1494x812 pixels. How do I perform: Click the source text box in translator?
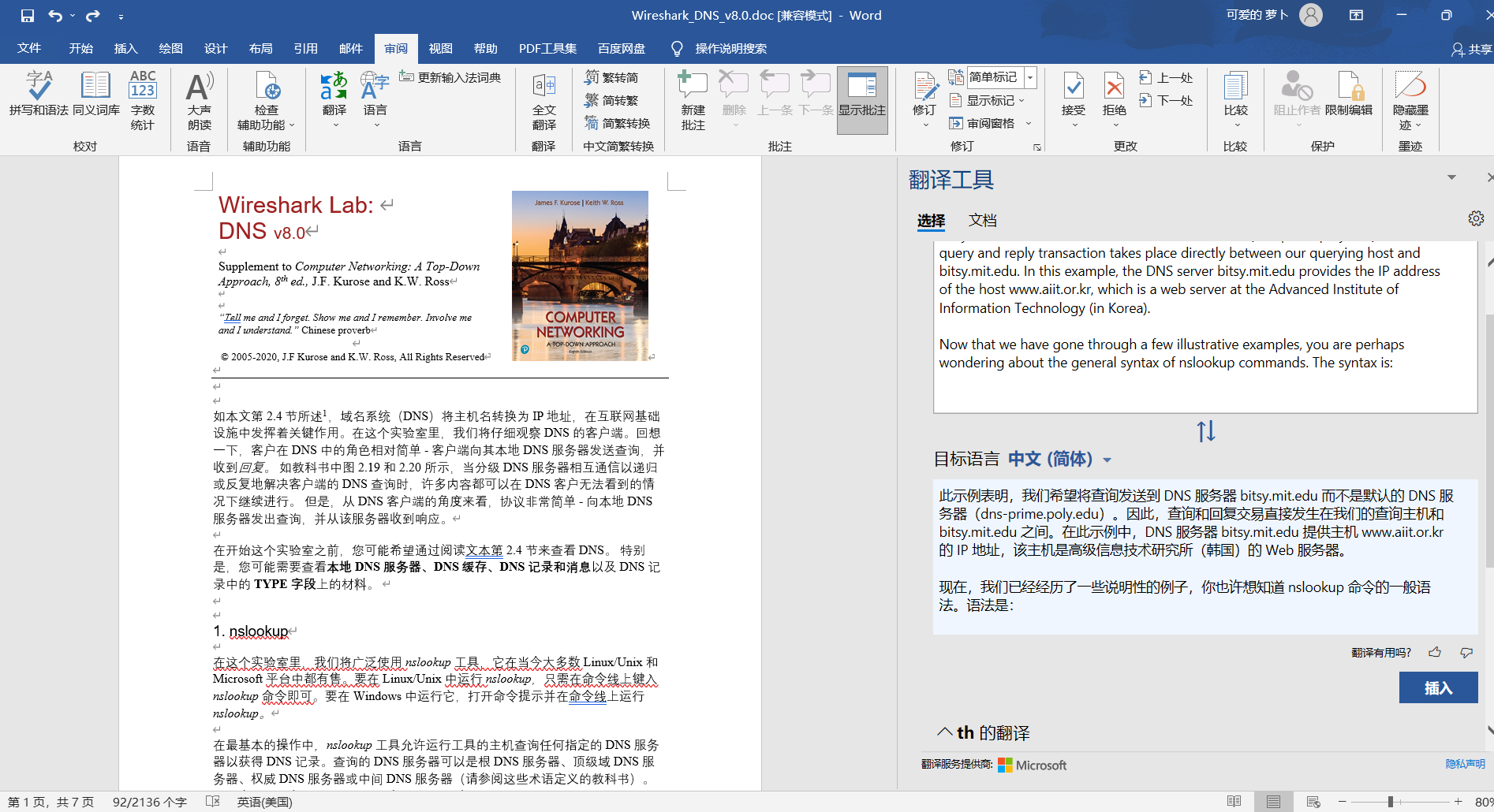pos(1205,326)
